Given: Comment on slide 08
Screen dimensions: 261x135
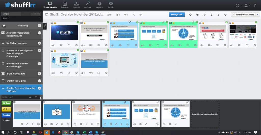Looking at the screenshot, I should [61, 73].
